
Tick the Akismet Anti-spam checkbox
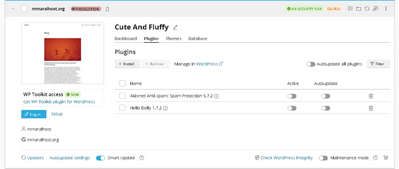[x=122, y=96]
